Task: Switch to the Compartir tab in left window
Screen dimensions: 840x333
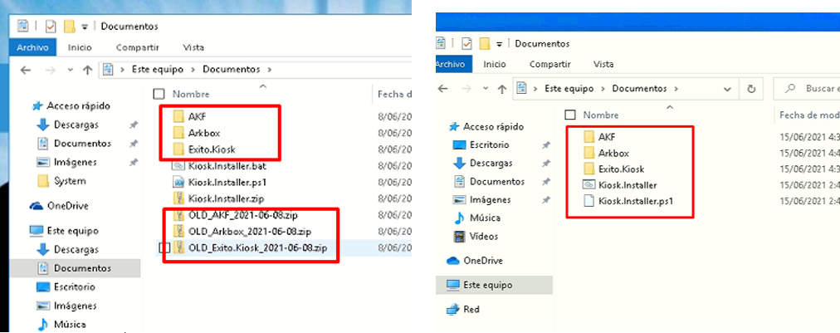Action: pyautogui.click(x=137, y=47)
